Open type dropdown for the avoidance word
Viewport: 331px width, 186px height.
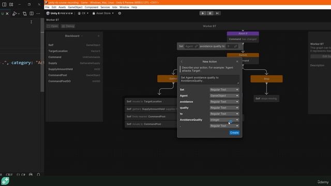[224, 102]
